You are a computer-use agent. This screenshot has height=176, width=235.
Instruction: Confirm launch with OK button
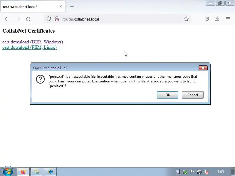[167, 95]
